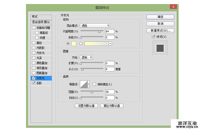Click the 设置为默认值 button
Viewport: 206px width, 131px height.
86,106
